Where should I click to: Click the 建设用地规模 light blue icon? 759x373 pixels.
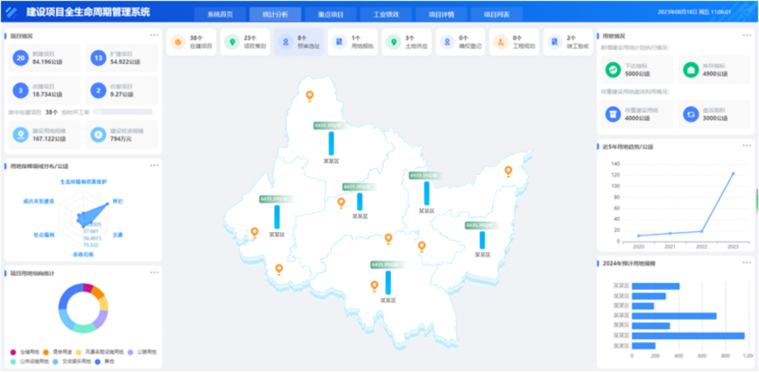click(x=21, y=134)
